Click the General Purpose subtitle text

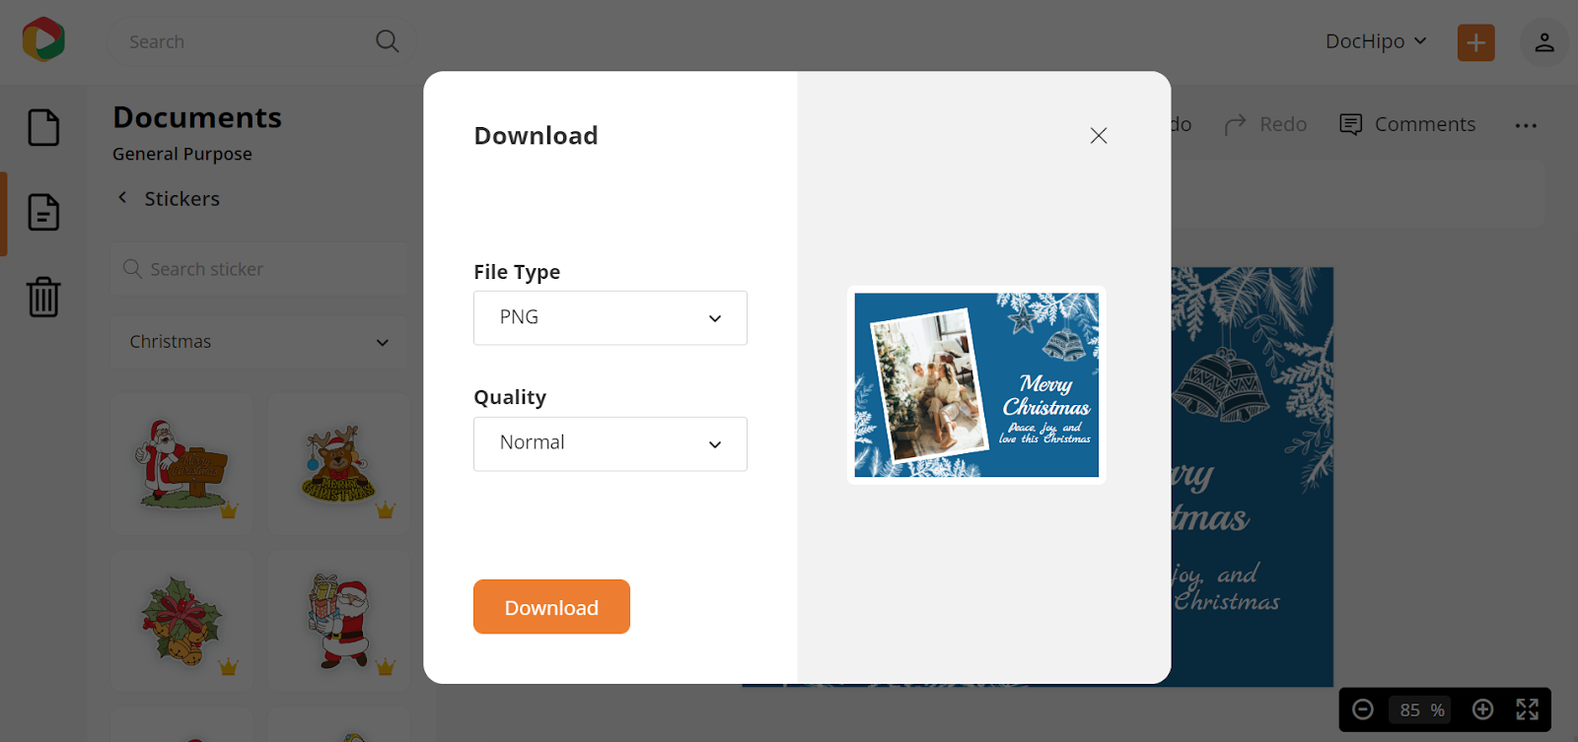point(182,154)
